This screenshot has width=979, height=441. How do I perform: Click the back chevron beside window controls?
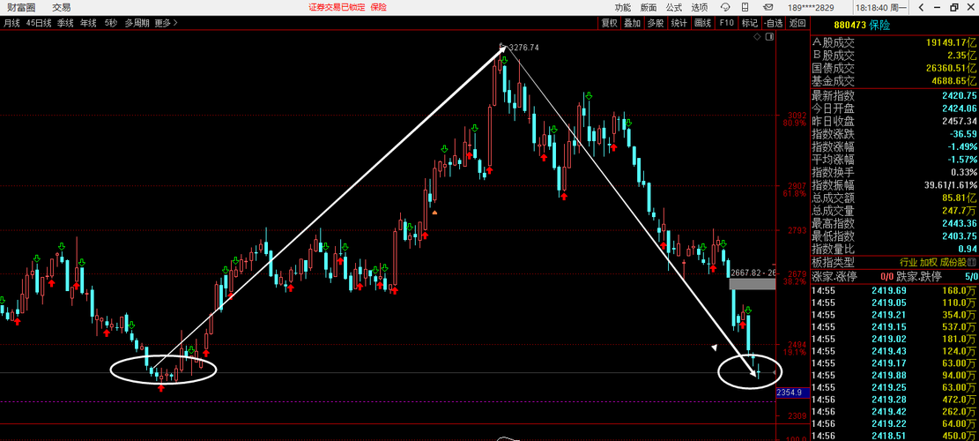[x=921, y=7]
